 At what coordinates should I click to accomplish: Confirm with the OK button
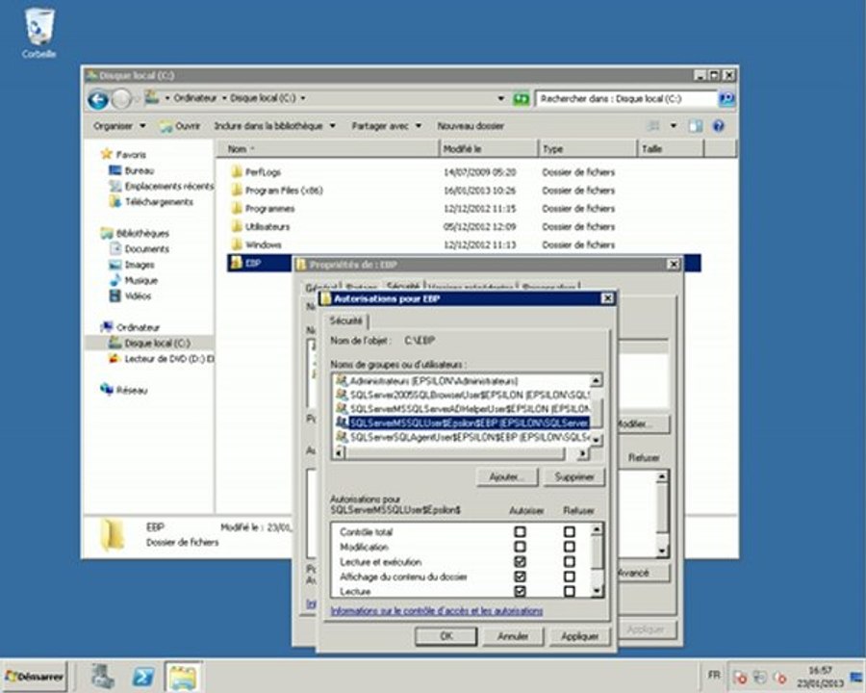click(x=446, y=636)
